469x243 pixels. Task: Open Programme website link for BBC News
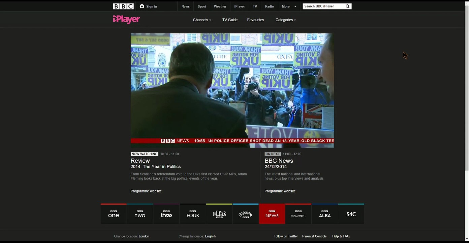280,191
